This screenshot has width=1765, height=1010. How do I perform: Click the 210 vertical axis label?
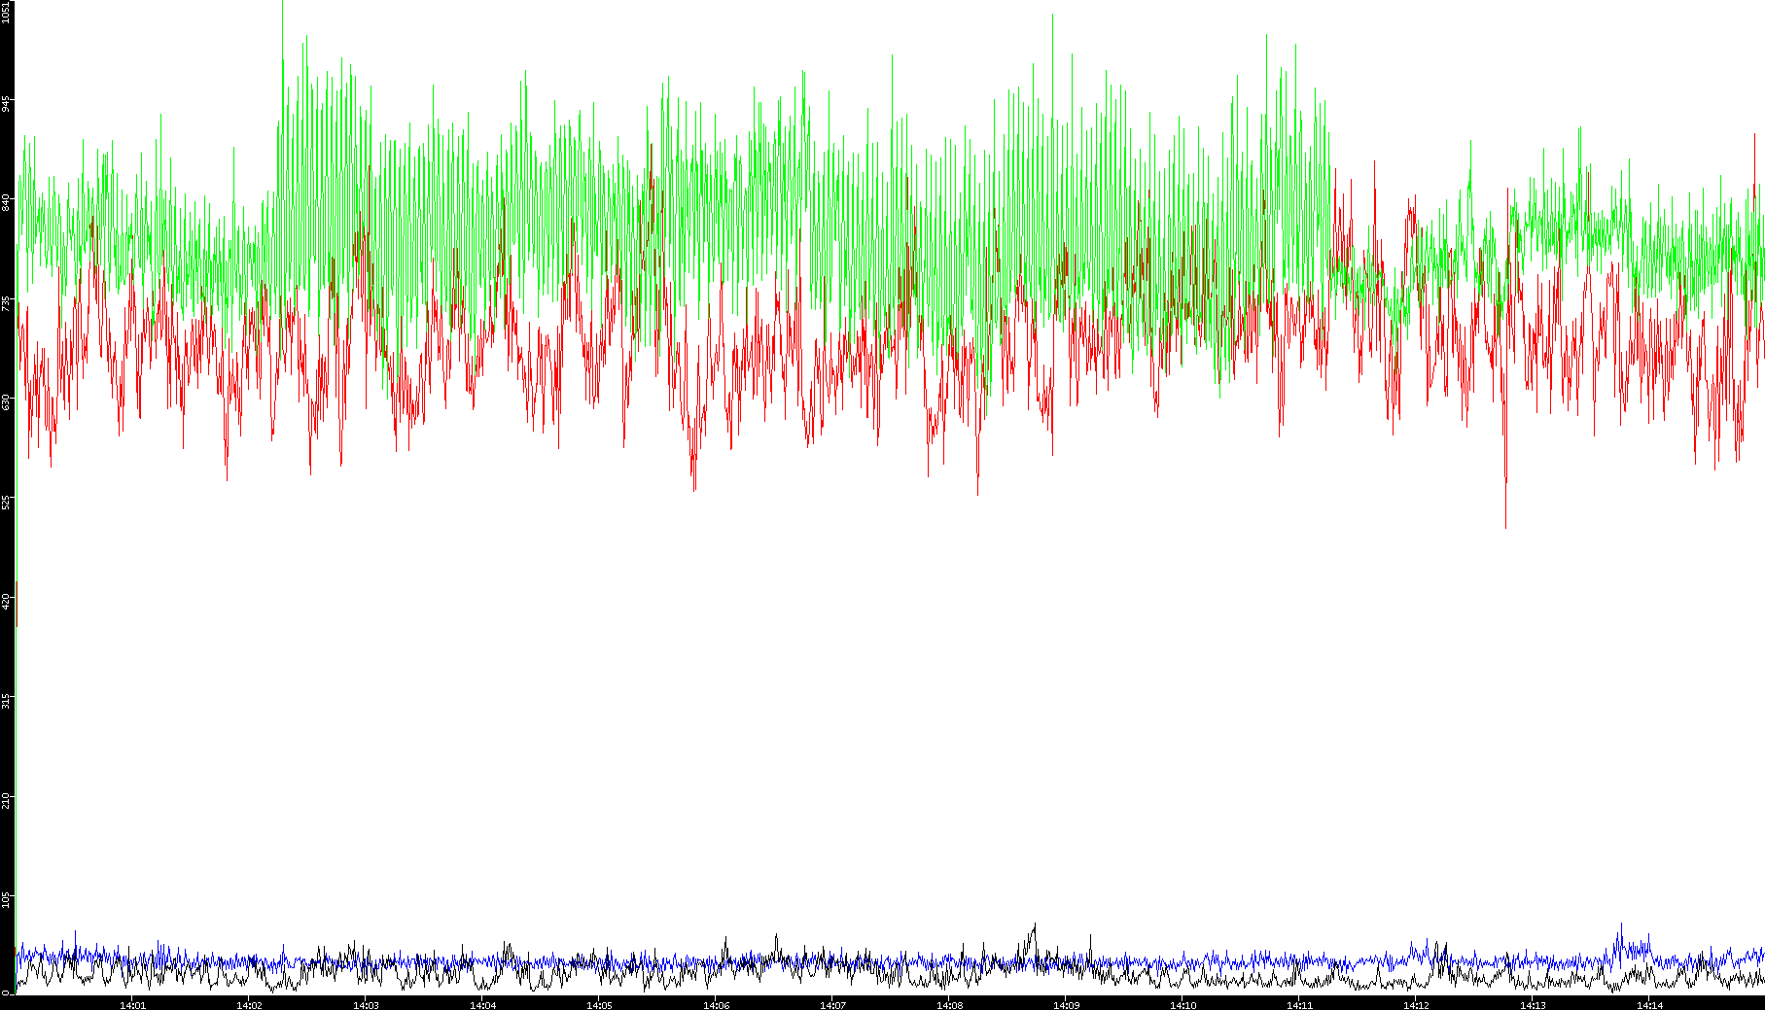pyautogui.click(x=7, y=800)
